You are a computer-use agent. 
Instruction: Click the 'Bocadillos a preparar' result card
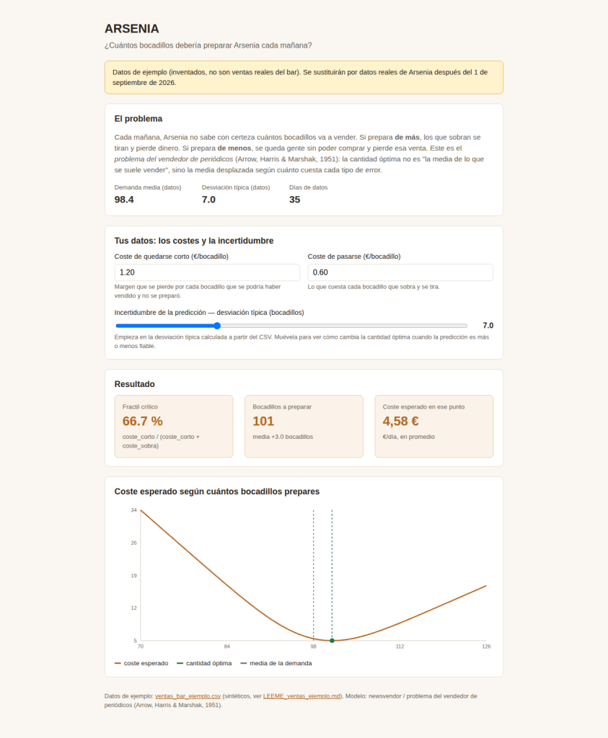pyautogui.click(x=304, y=427)
